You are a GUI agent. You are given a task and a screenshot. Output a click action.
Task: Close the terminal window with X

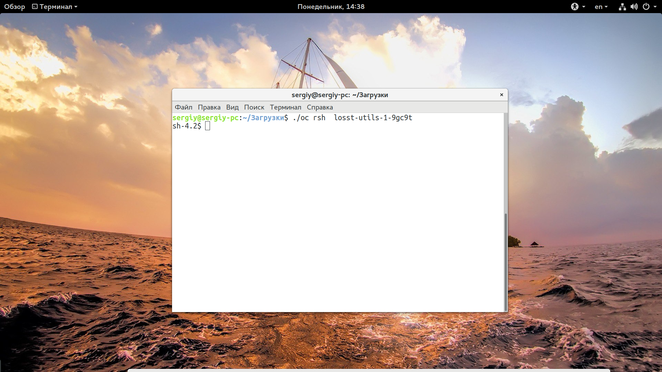pyautogui.click(x=502, y=95)
